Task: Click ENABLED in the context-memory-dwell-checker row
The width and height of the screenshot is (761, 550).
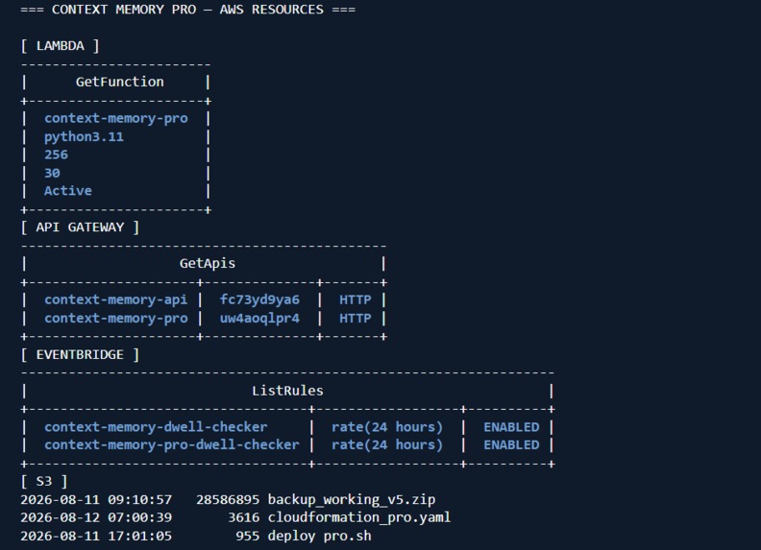Action: pyautogui.click(x=511, y=427)
